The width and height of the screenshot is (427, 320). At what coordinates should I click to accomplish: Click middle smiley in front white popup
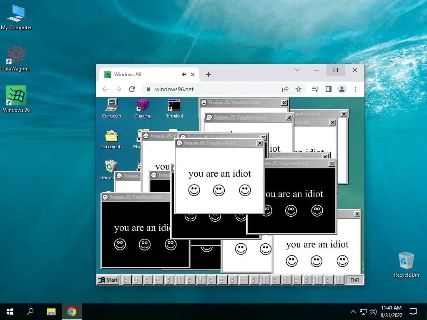coord(219,190)
